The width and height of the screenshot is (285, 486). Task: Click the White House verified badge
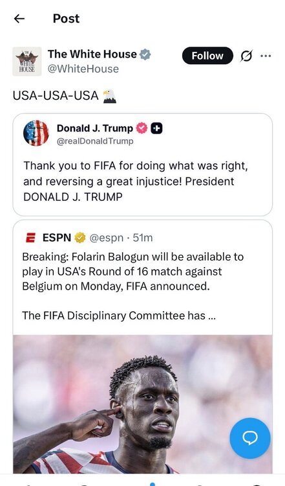(x=145, y=54)
